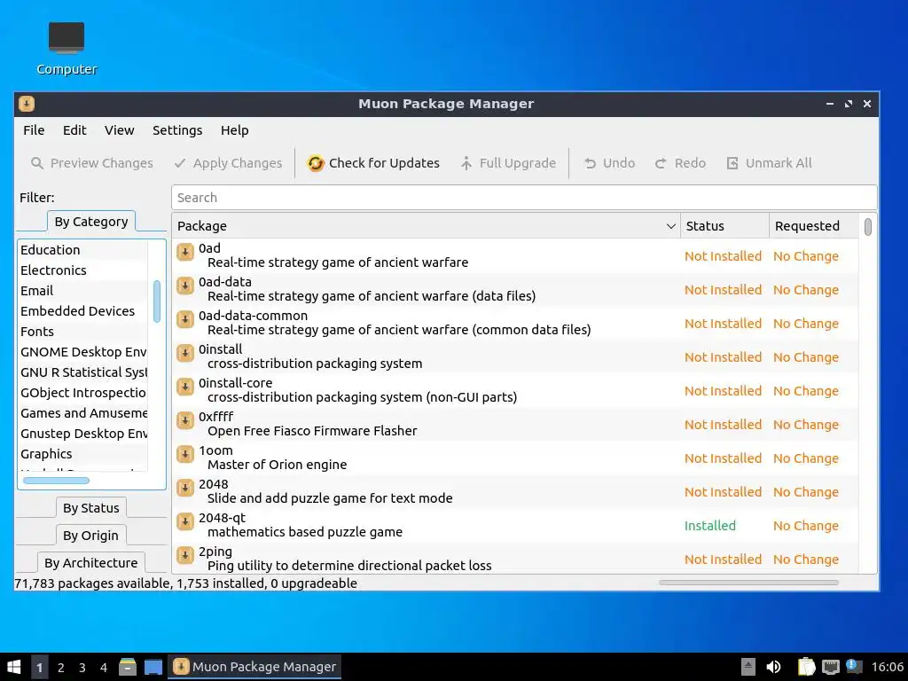Image resolution: width=908 pixels, height=681 pixels.
Task: Click the removable media eject tray icon
Action: point(748,667)
